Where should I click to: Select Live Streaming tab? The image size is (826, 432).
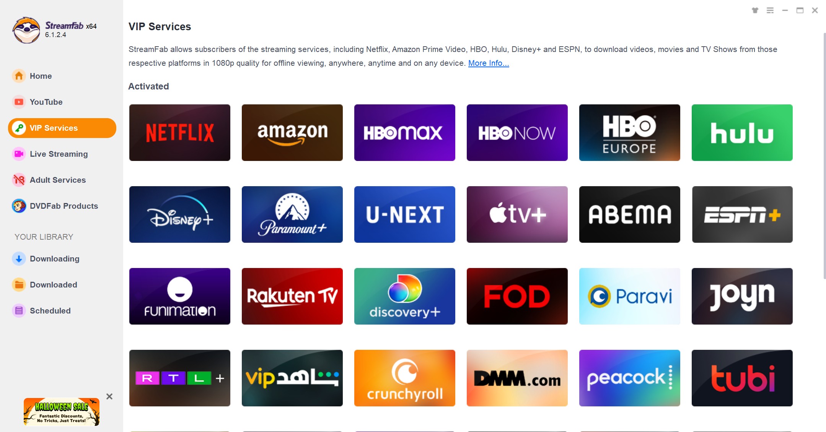pos(59,153)
